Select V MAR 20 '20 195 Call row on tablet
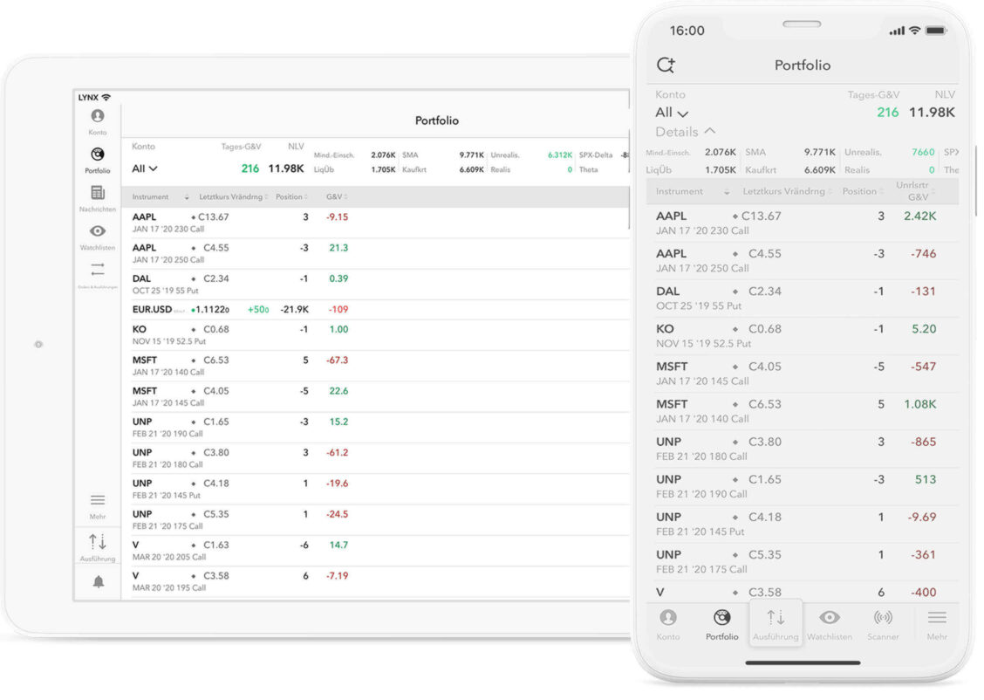Viewport: 984px width, 700px height. coord(375,581)
